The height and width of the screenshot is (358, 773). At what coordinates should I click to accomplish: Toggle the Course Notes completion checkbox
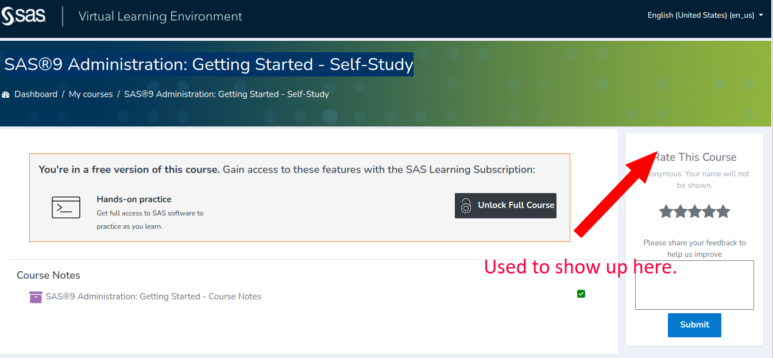581,294
